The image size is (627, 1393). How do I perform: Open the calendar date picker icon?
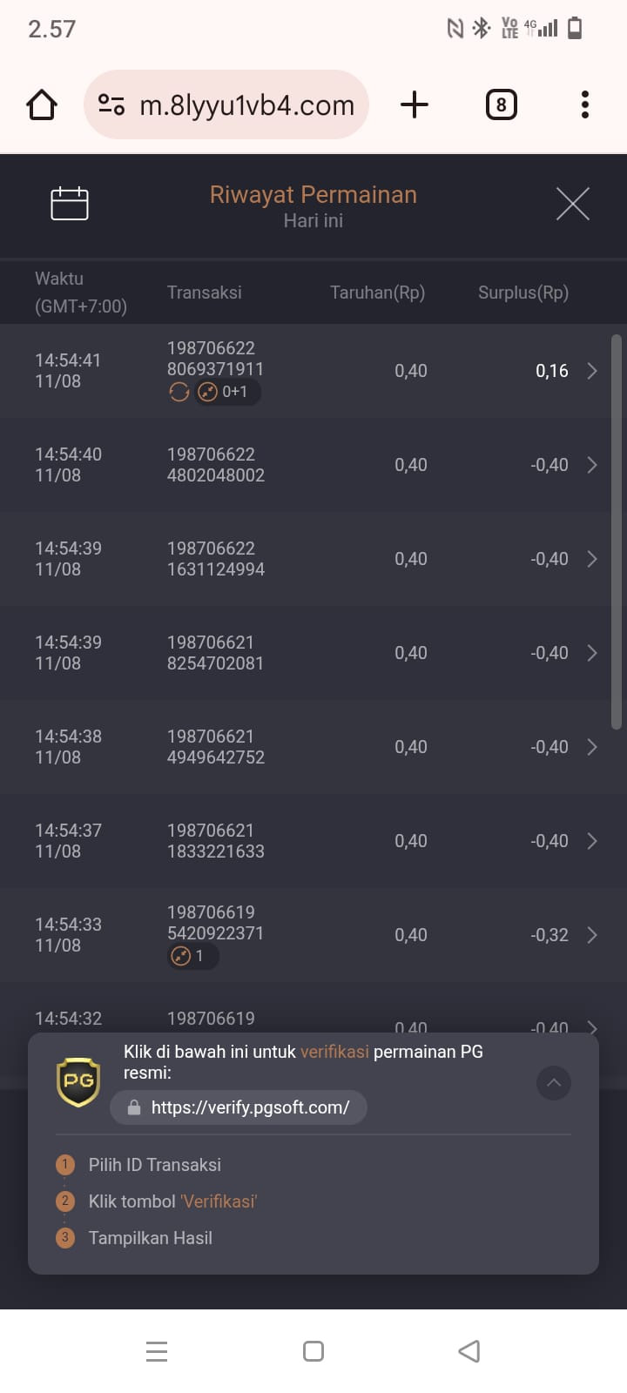pos(70,204)
